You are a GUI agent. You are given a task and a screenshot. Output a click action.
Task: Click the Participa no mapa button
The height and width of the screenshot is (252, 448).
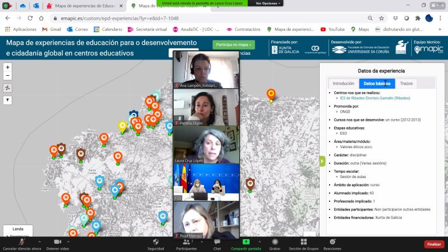(233, 45)
